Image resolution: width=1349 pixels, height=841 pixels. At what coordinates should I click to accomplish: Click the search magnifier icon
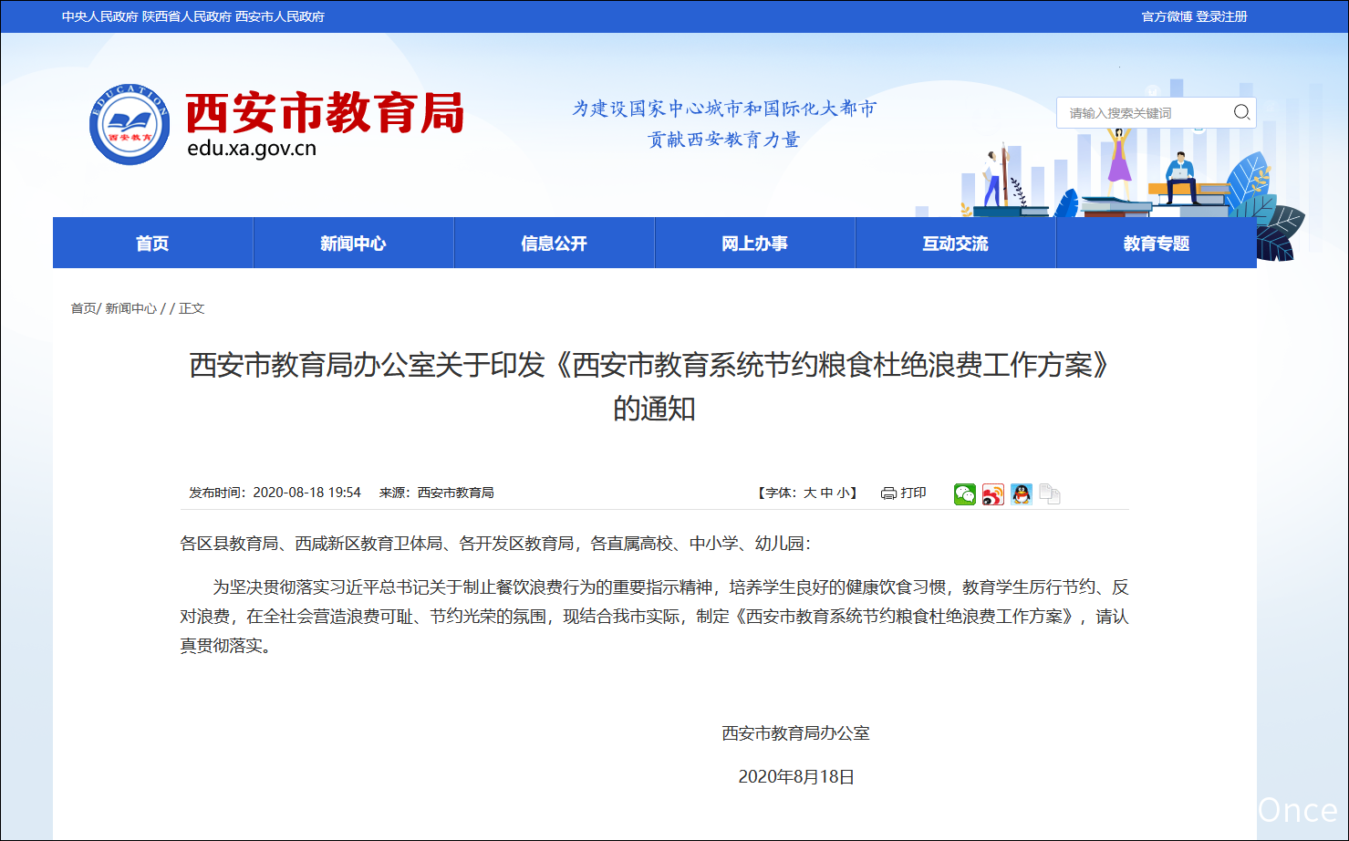pos(1241,112)
